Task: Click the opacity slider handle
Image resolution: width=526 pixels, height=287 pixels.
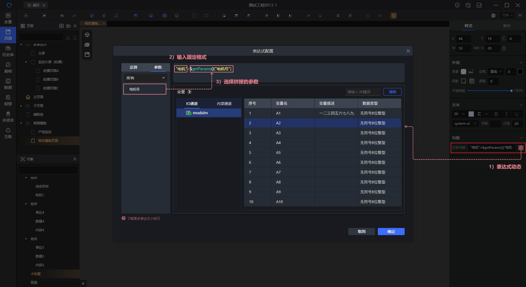Action: (x=511, y=90)
